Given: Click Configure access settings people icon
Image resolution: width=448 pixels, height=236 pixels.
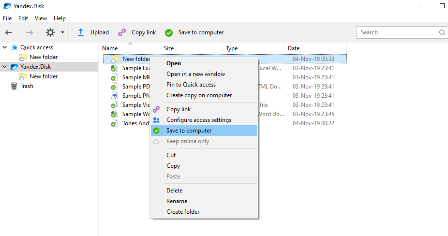Looking at the screenshot, I should [156, 120].
